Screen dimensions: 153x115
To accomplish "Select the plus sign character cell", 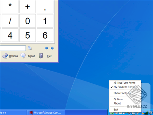I will pyautogui.click(x=27, y=6).
